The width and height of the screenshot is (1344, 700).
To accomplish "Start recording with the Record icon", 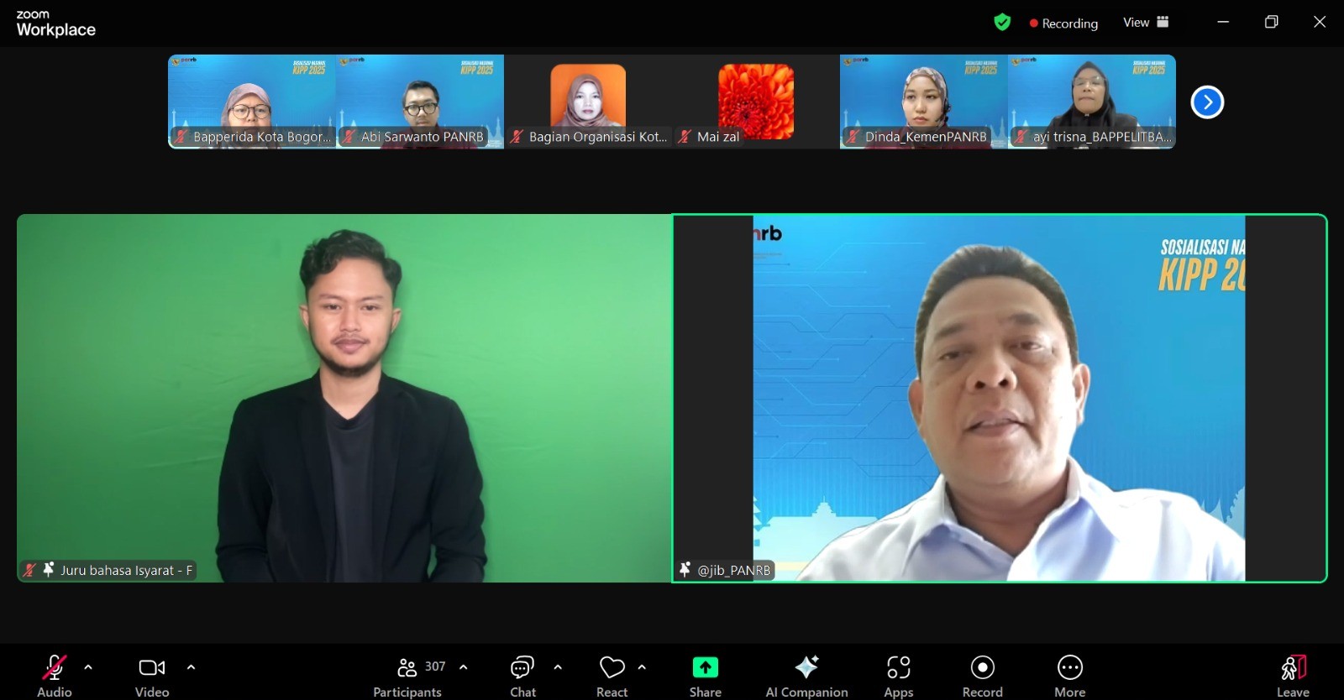I will pyautogui.click(x=983, y=667).
